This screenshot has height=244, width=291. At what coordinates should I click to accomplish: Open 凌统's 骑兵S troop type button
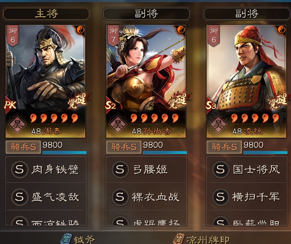224,147
